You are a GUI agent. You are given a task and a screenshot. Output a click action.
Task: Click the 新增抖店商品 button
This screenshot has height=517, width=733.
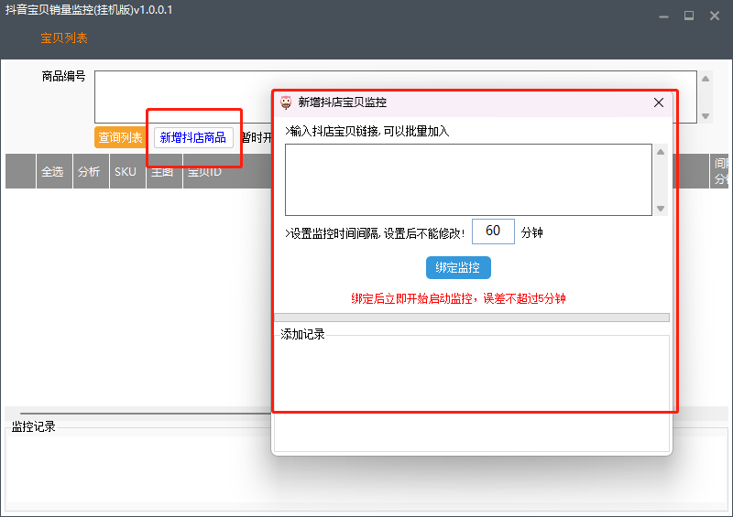tap(193, 137)
